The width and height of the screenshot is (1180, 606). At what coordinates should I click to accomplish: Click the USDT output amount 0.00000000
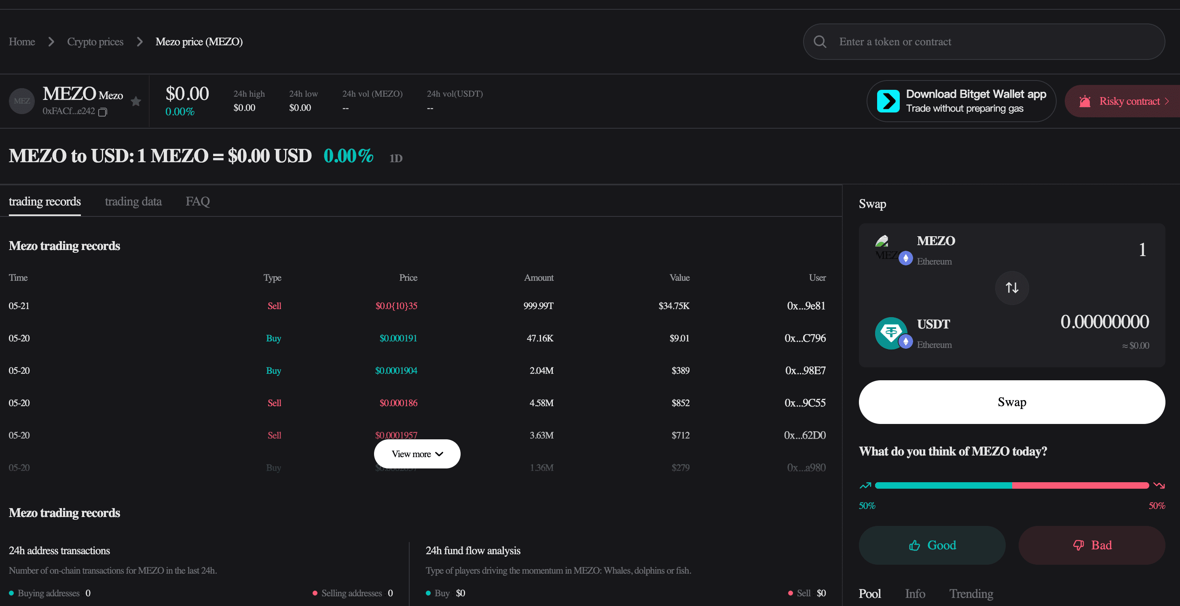(x=1104, y=322)
